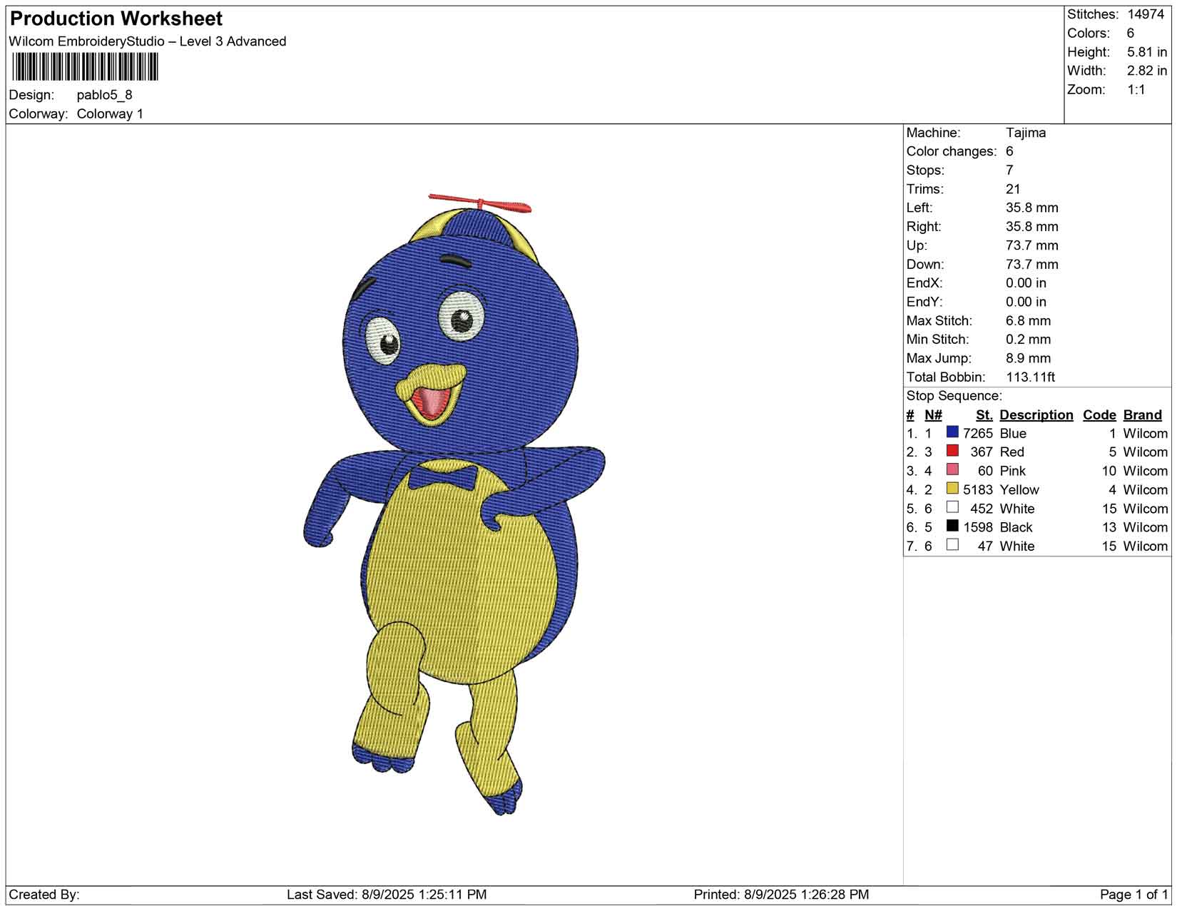The width and height of the screenshot is (1177, 906).
Task: Click the Total Bobbin value 113.11ft
Action: pyautogui.click(x=1031, y=377)
